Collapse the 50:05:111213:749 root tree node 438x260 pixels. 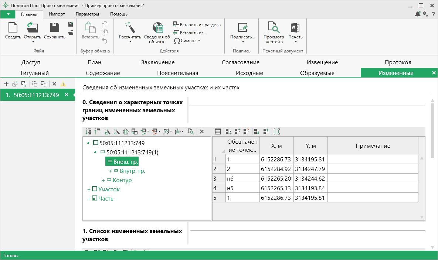tap(88, 143)
